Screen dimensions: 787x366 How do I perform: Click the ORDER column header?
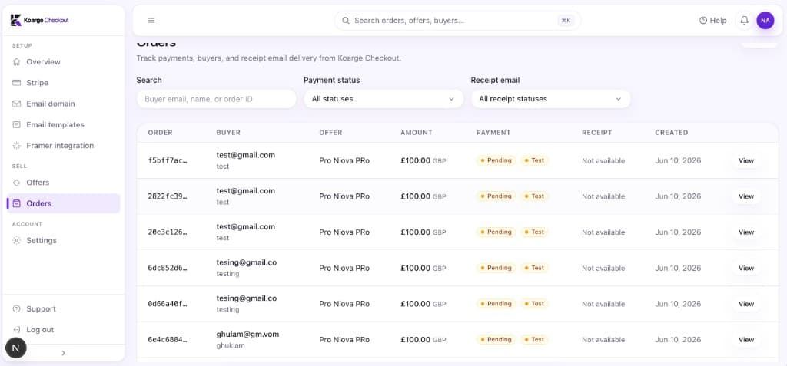pyautogui.click(x=160, y=133)
